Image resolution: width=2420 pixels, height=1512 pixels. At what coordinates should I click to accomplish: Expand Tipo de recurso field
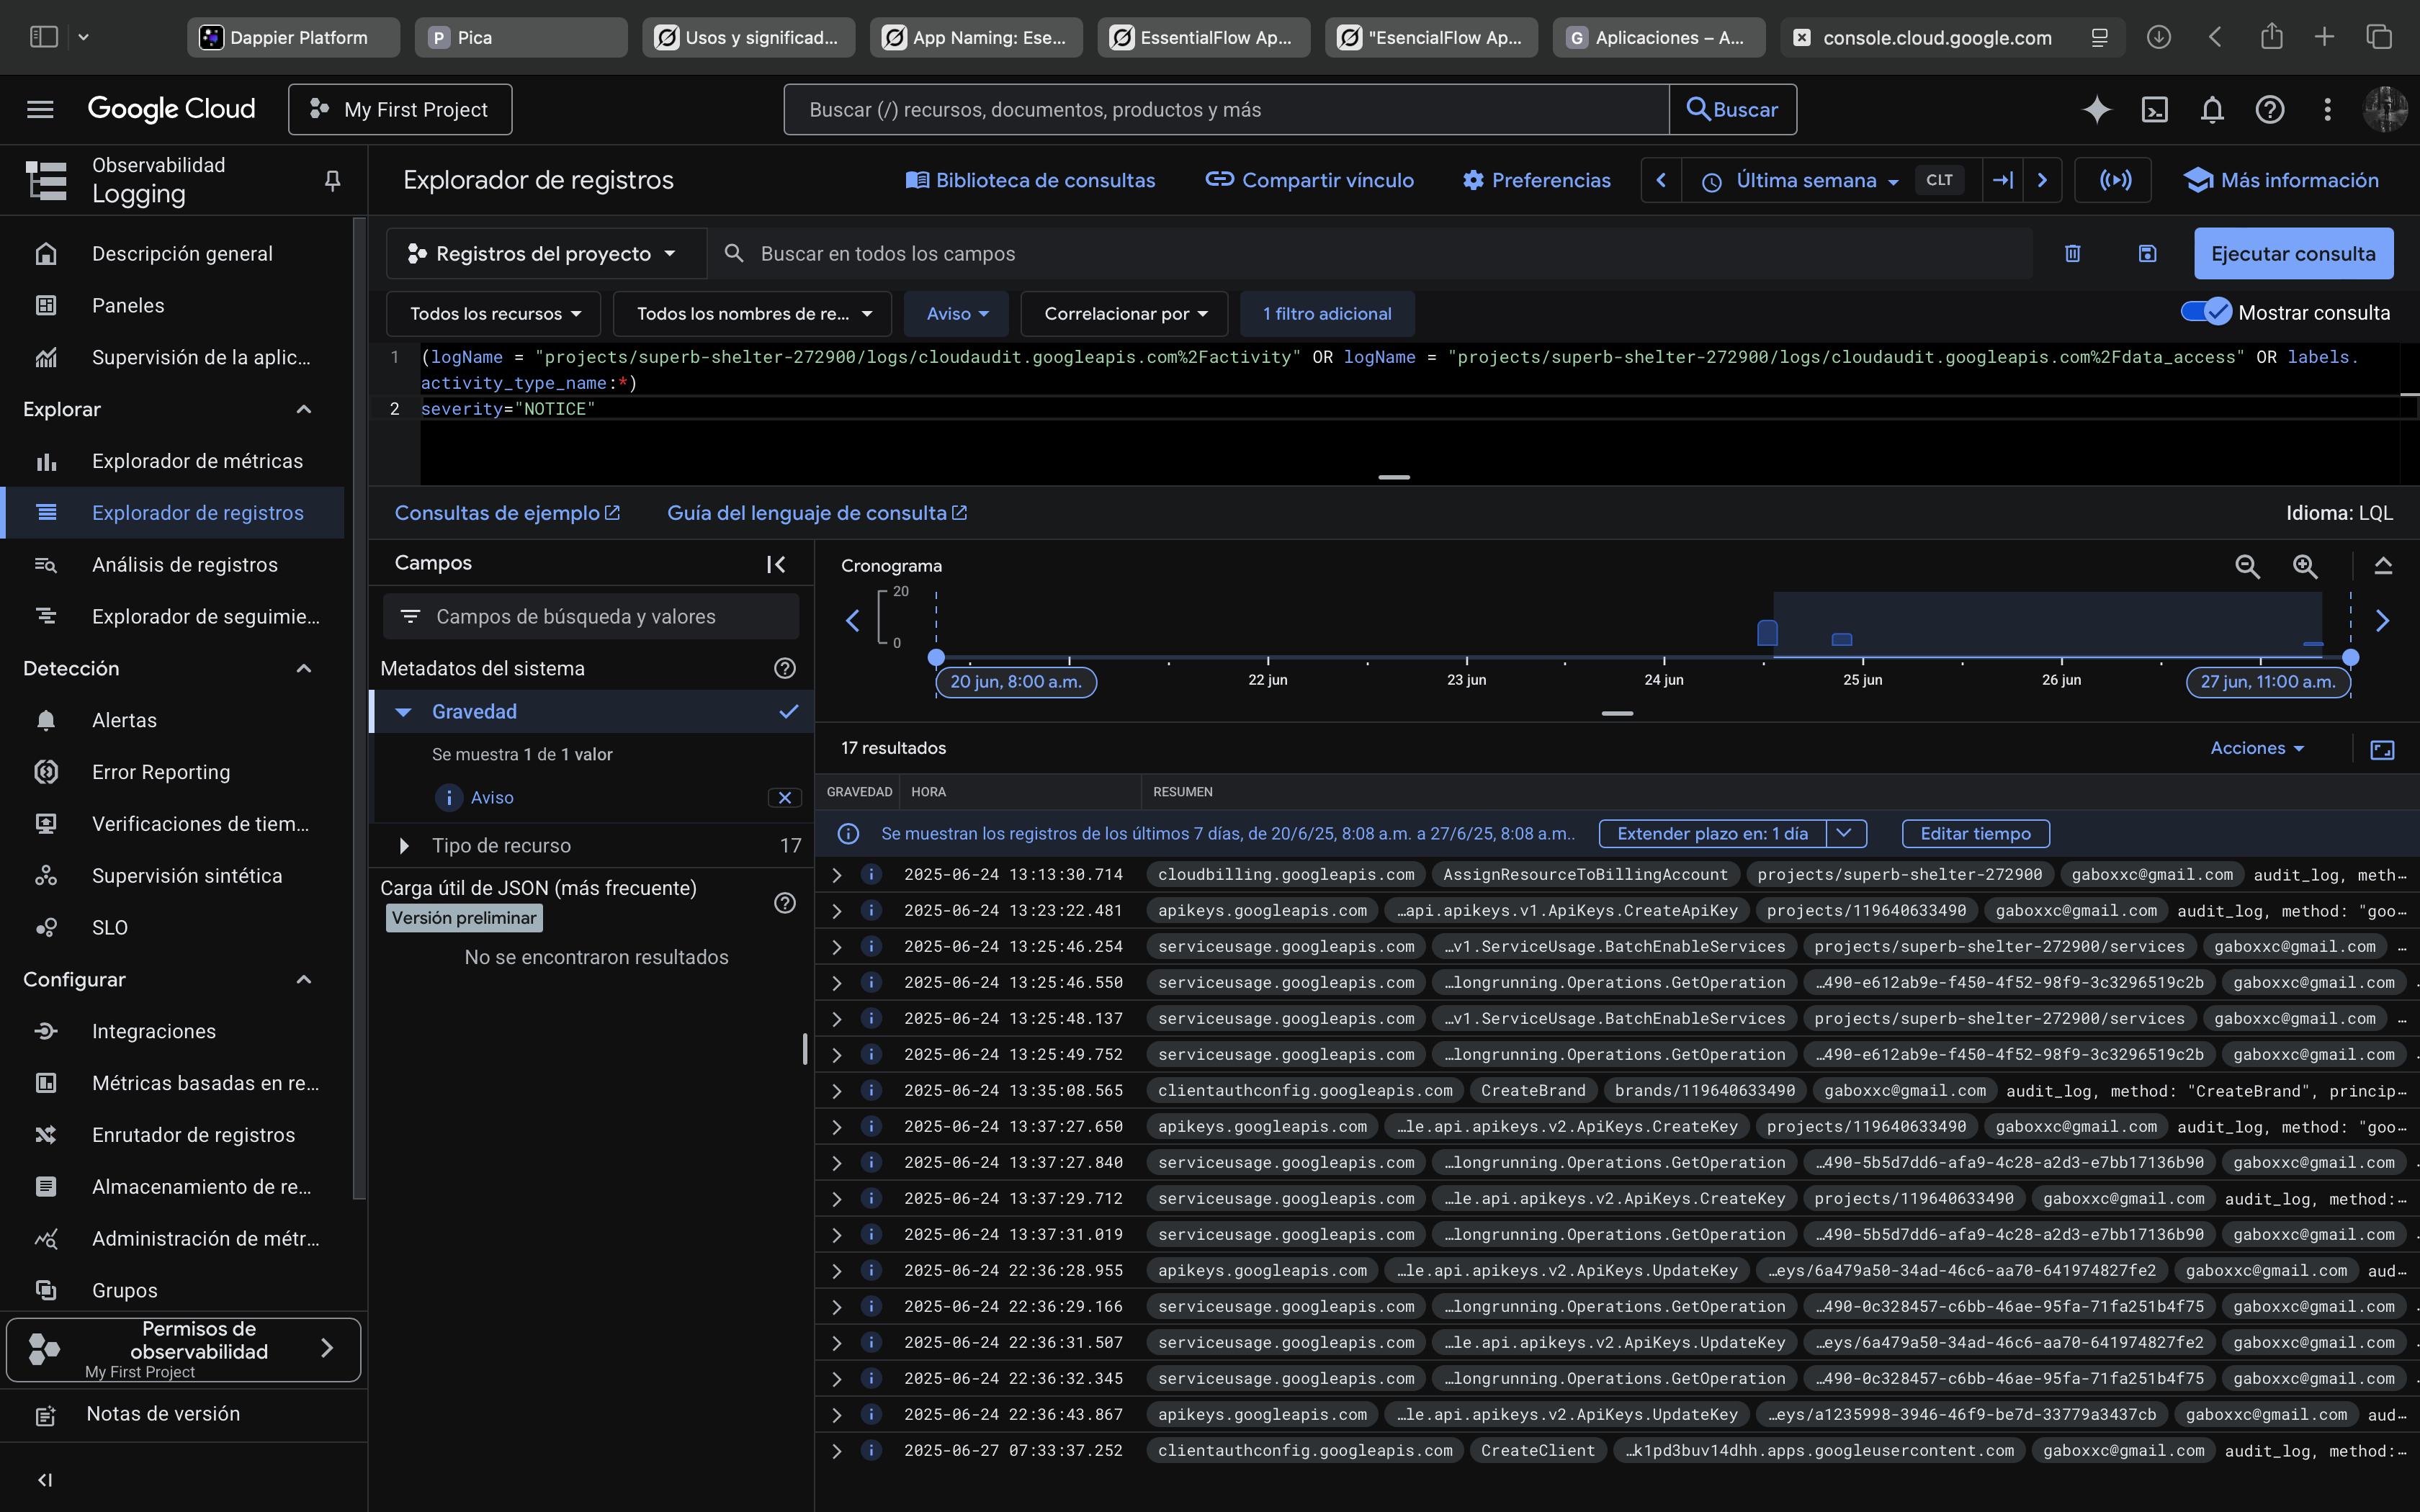click(404, 846)
